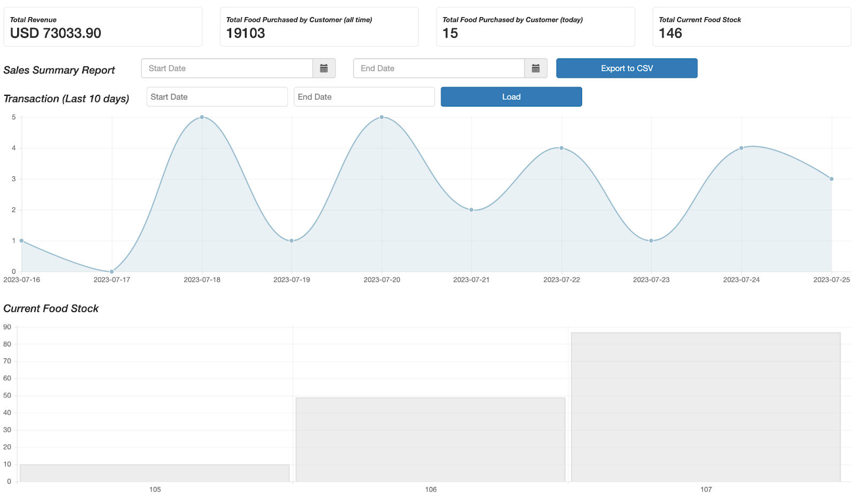Click the Transaction Start Date input
856x504 pixels.
click(217, 97)
